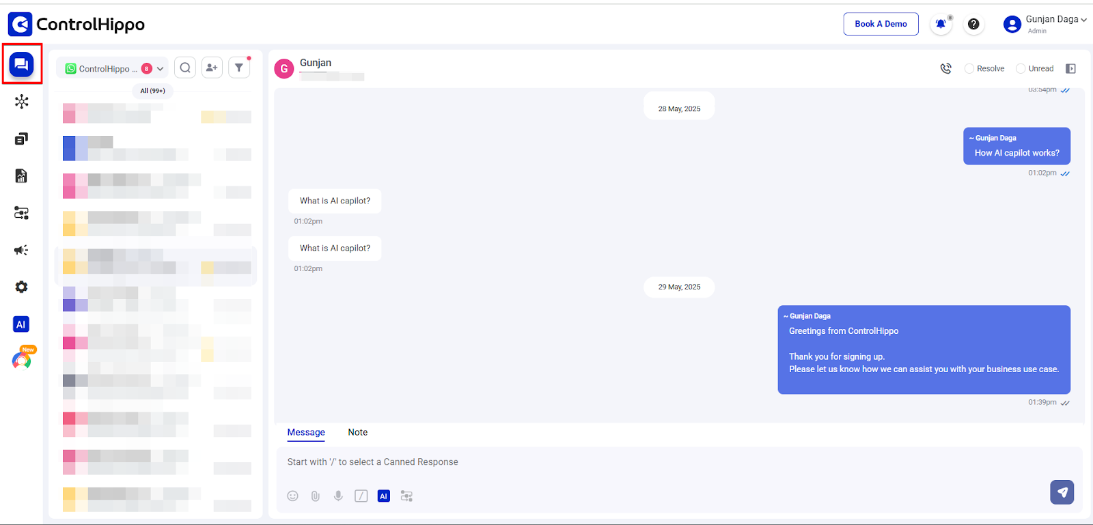Open the conversation filter funnel icon
Image resolution: width=1093 pixels, height=525 pixels.
click(239, 68)
